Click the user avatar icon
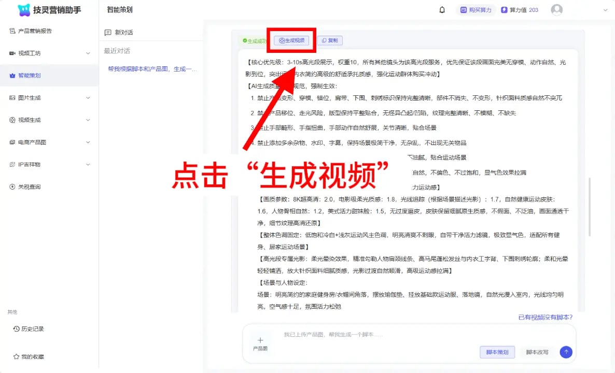The image size is (615, 373). click(x=556, y=10)
